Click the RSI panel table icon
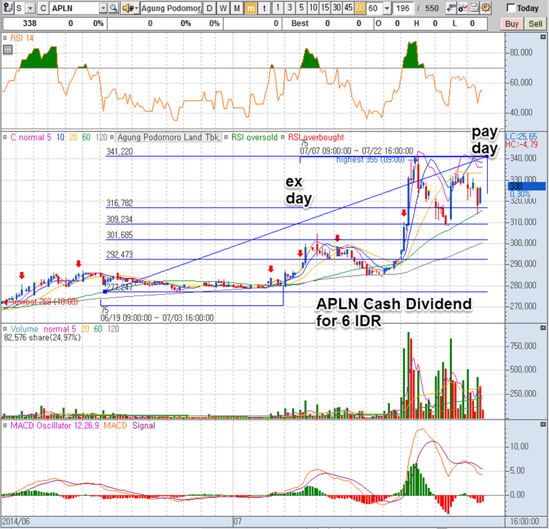The width and height of the screenshot is (549, 529). point(8,50)
